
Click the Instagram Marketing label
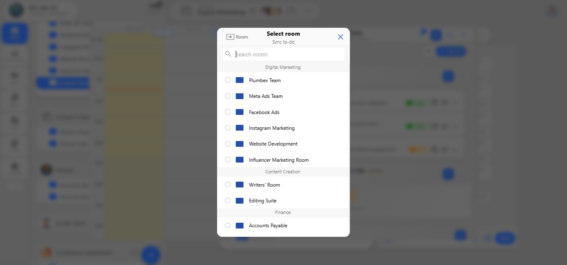[272, 128]
